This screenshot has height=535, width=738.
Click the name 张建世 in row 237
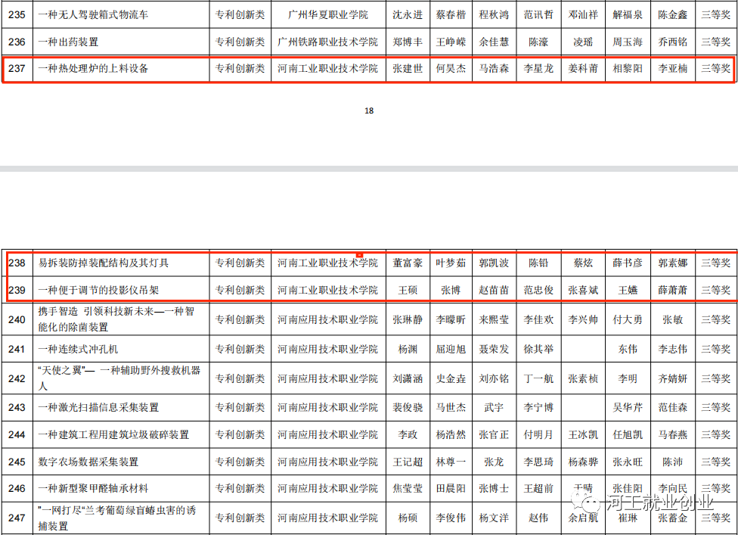(408, 69)
